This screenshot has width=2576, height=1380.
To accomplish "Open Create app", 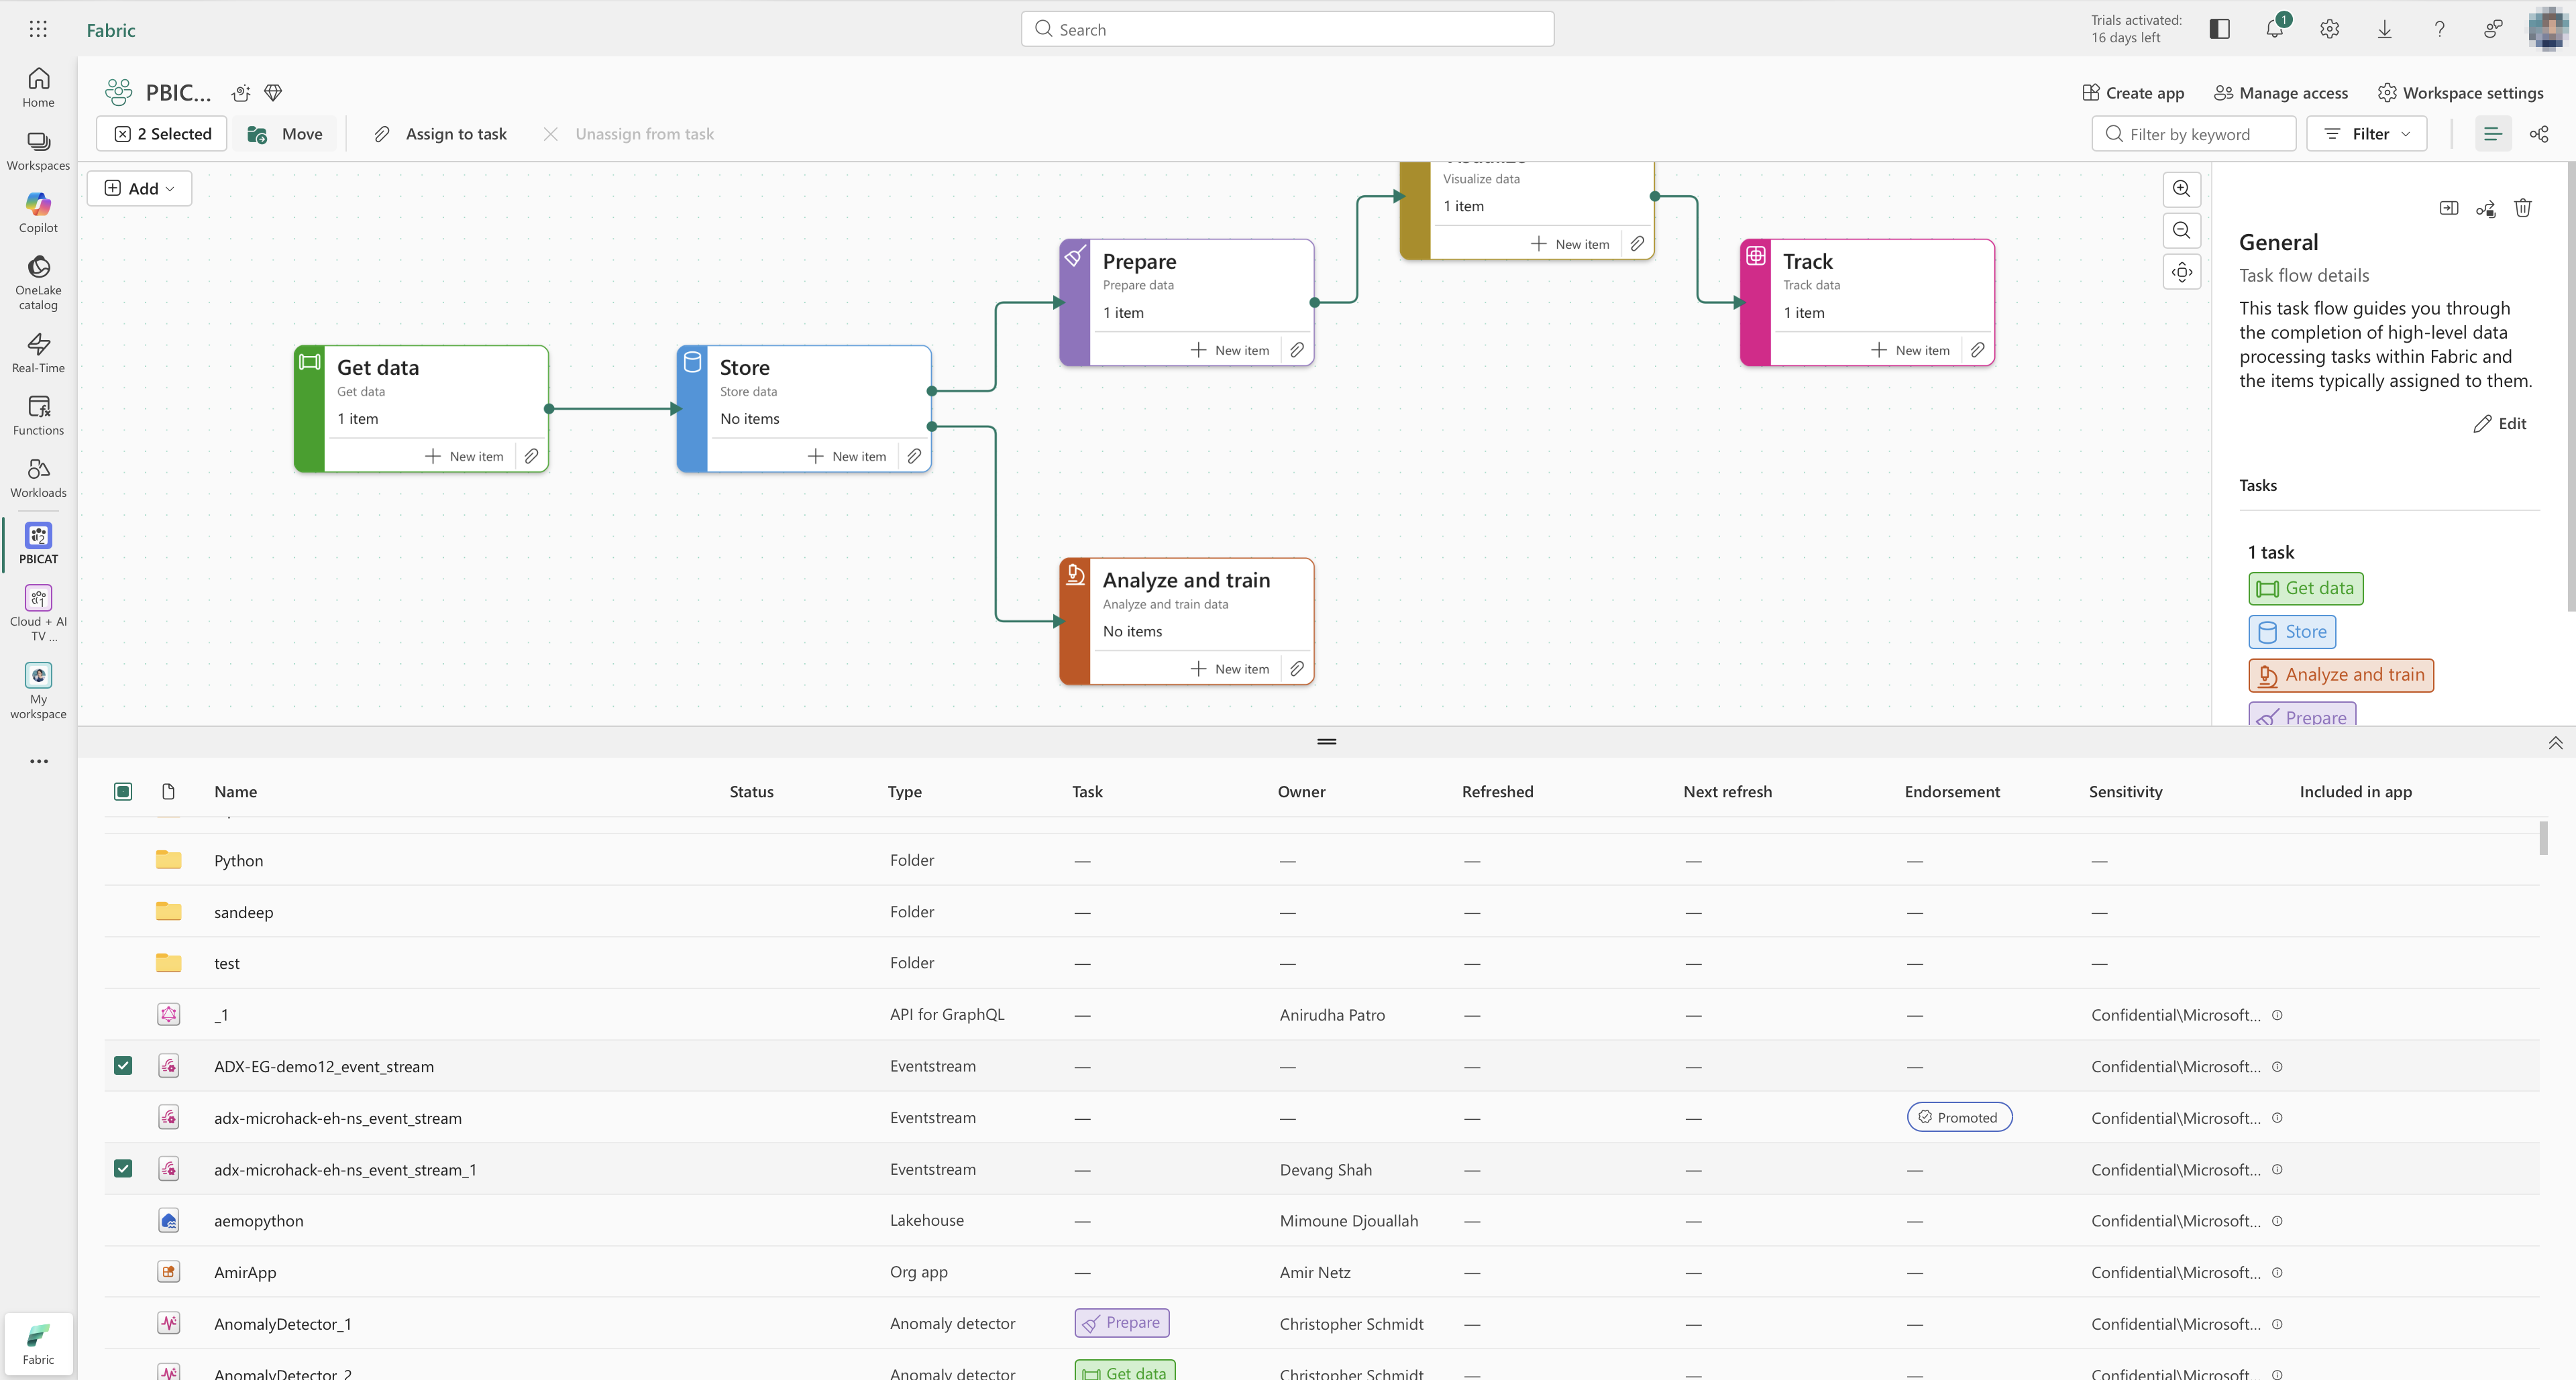I will pos(2133,93).
